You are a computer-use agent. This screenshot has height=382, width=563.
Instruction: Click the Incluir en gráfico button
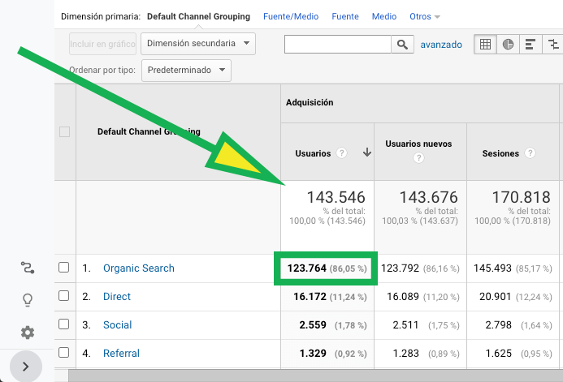coord(102,44)
